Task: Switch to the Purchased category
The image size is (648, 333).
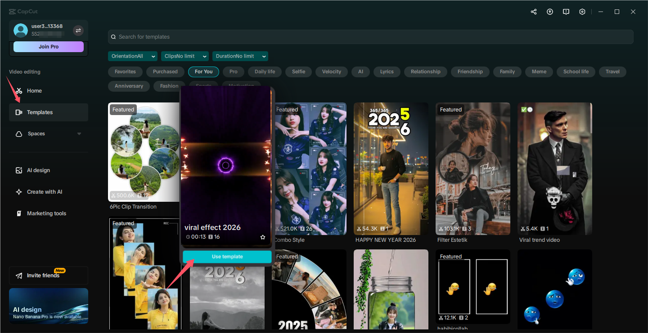Action: tap(165, 71)
